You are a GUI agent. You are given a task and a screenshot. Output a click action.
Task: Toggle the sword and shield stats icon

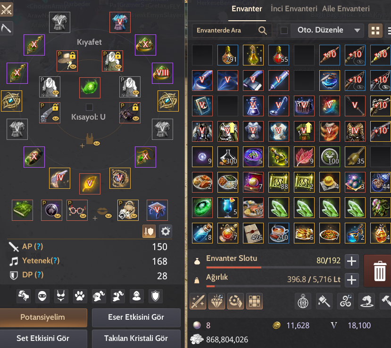149,231
